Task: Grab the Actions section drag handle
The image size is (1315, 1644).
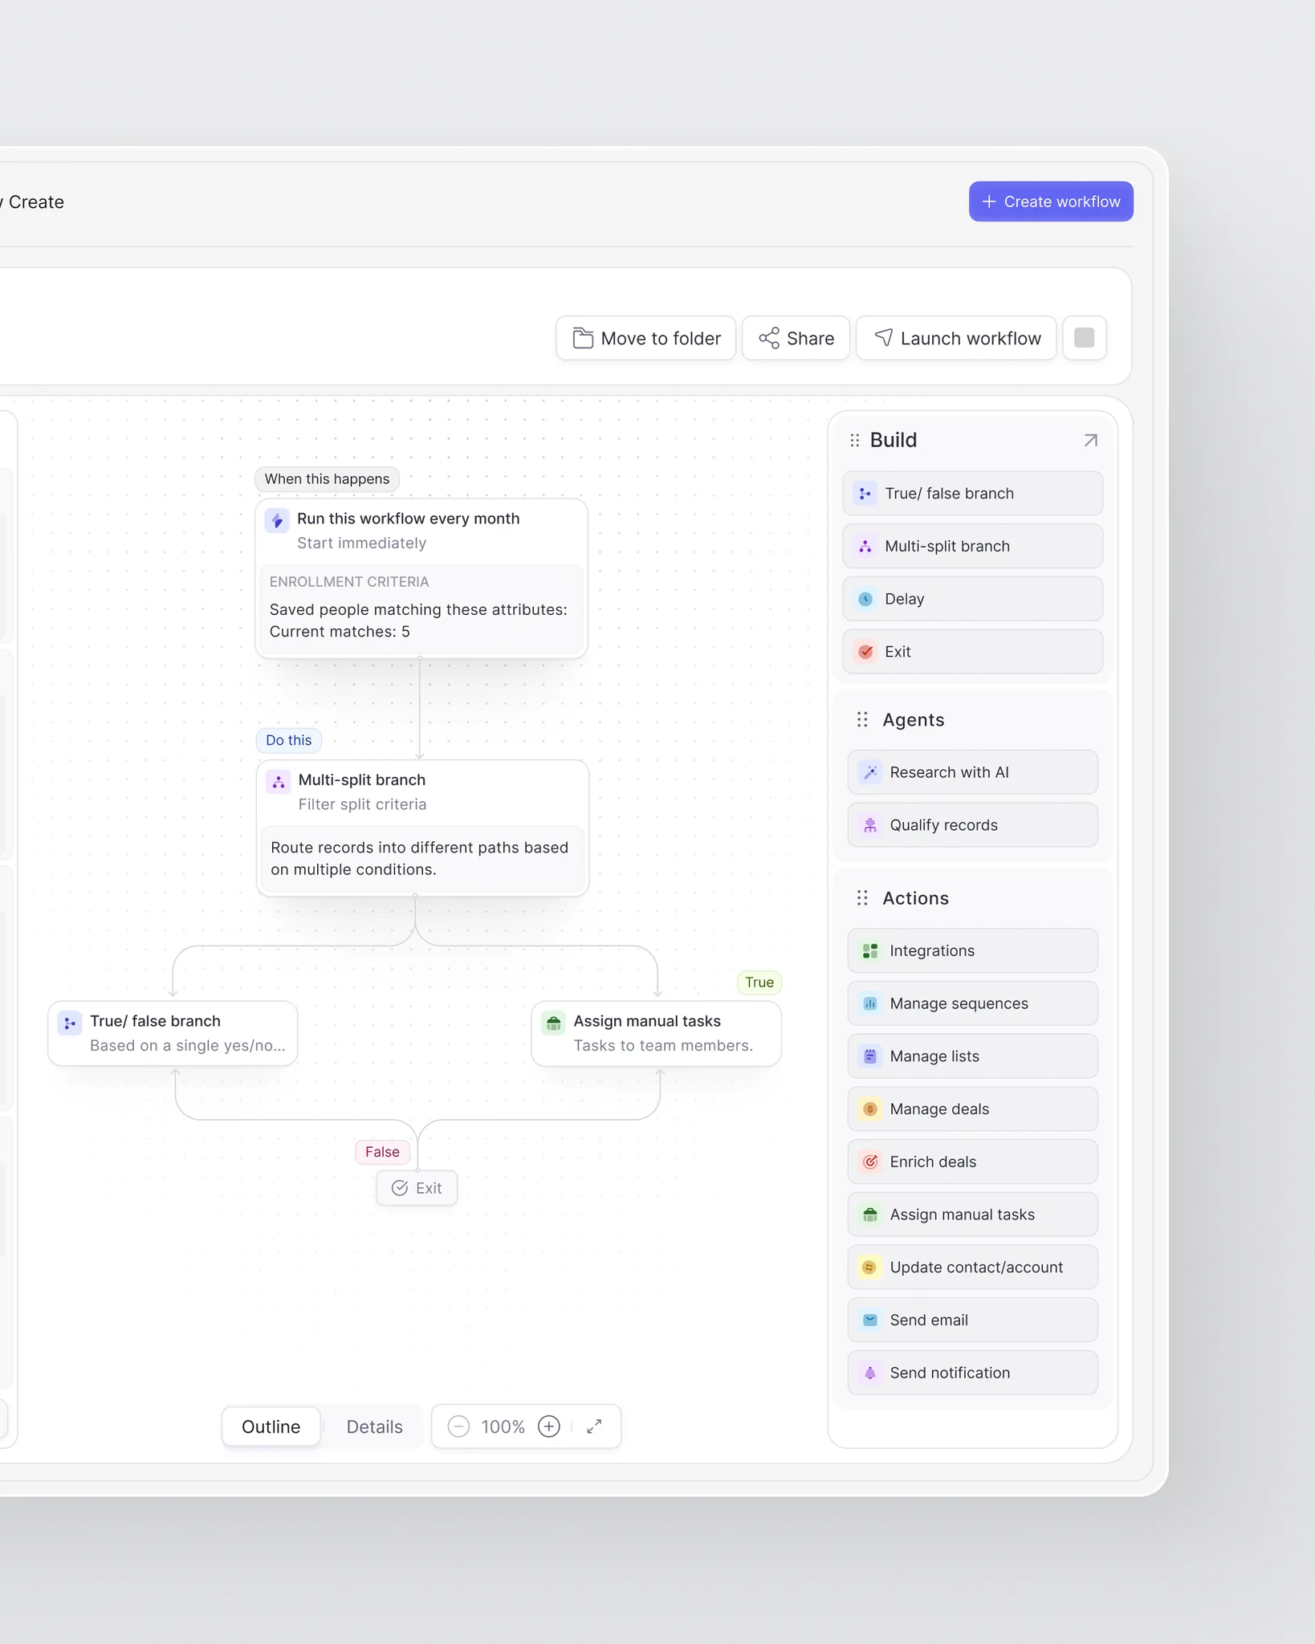Action: 862,897
